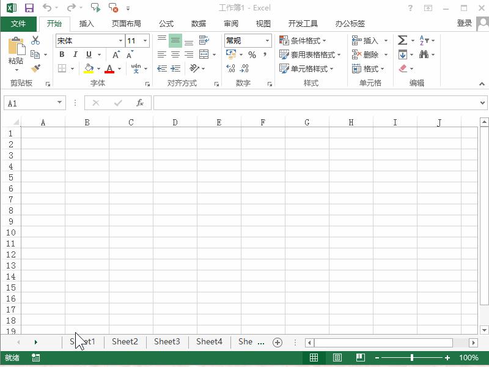Apply bold formatting
Screen dimensions: 489x367
(62, 54)
